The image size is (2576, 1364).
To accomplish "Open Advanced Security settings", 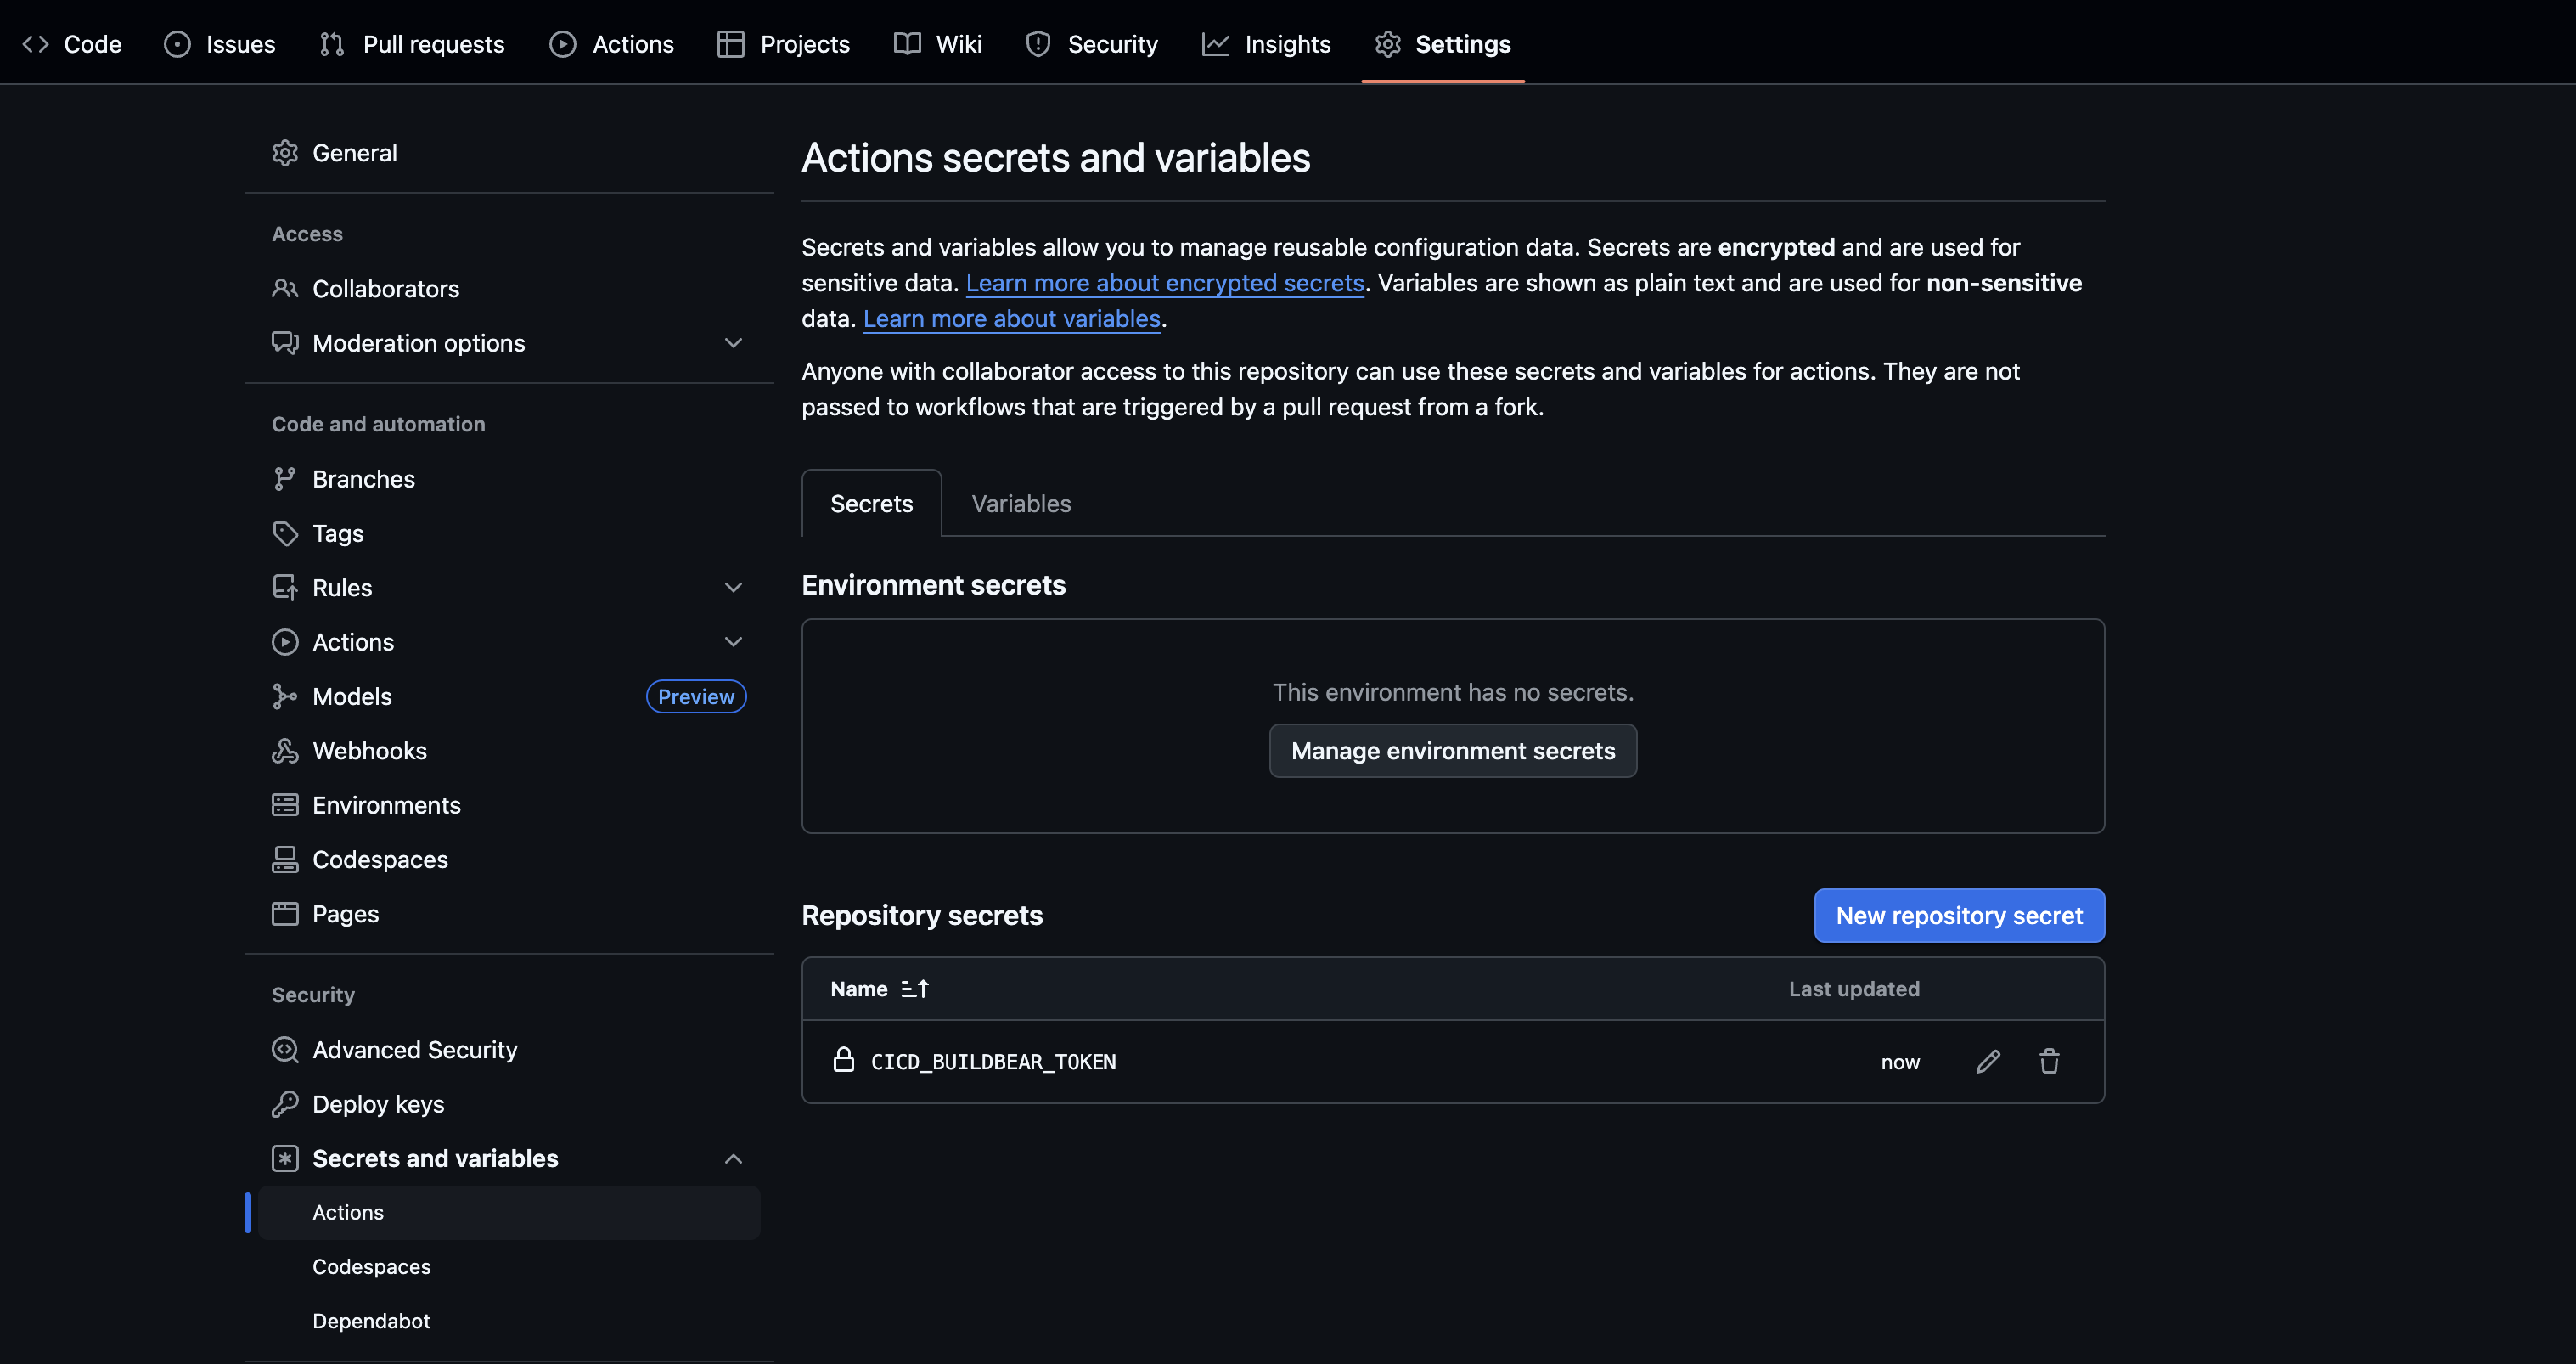I will pyautogui.click(x=415, y=1049).
